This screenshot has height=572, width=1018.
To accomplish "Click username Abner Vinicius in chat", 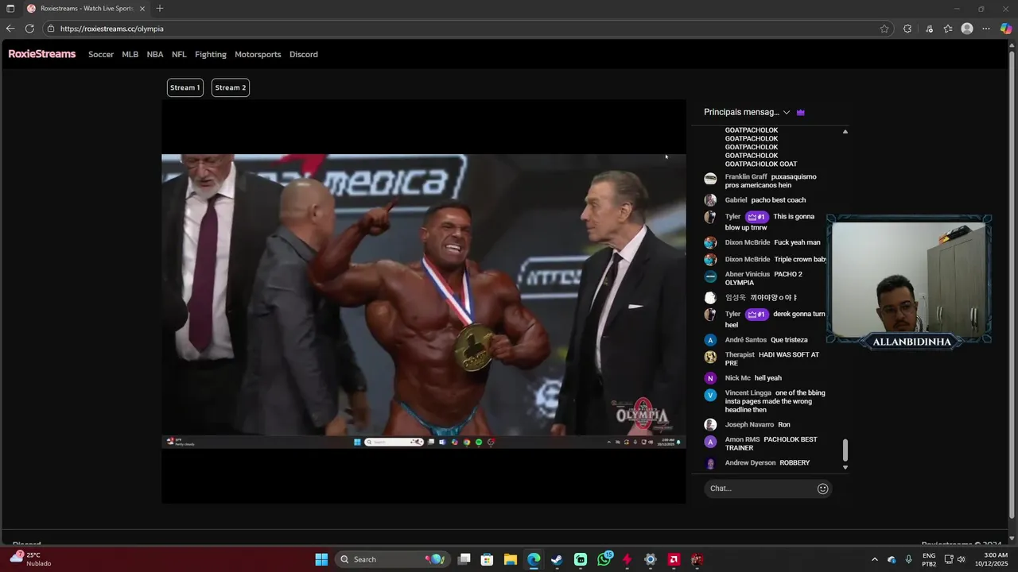I will pyautogui.click(x=748, y=275).
